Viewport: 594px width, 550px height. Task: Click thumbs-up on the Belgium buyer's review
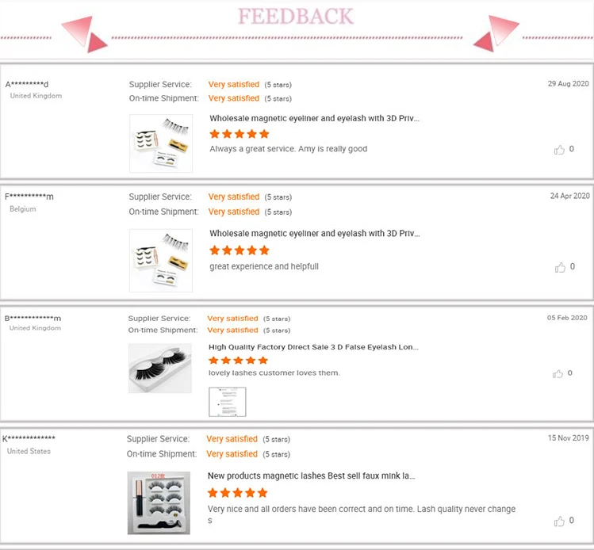(560, 267)
